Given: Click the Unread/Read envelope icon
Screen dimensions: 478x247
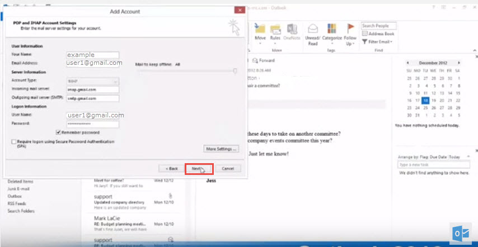Looking at the screenshot, I should [x=313, y=28].
